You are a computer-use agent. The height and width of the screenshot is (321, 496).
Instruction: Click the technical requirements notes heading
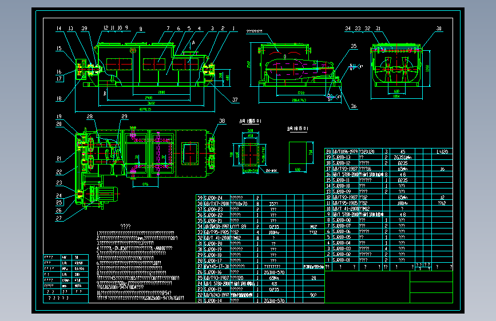[x=126, y=226]
